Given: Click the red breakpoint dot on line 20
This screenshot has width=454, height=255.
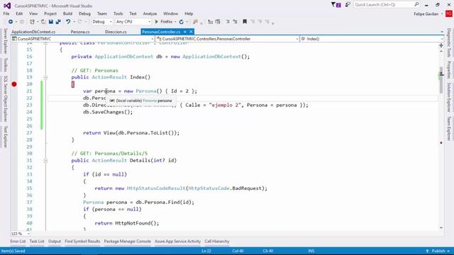Looking at the screenshot, I should 14,84.
